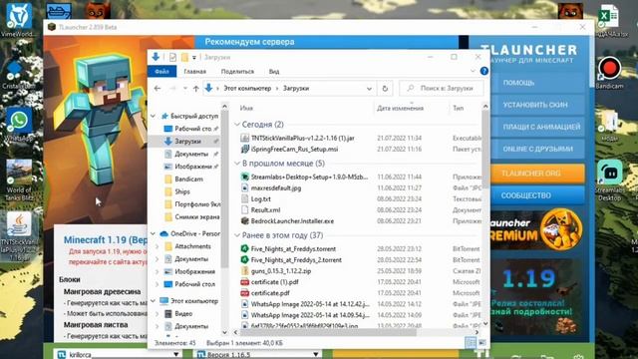Sort by the Имя column header
638x359 pixels.
pos(246,109)
